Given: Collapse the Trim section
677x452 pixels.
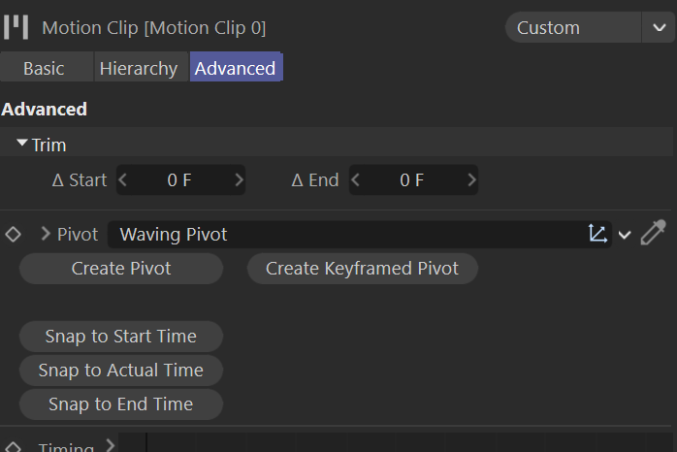Looking at the screenshot, I should point(22,144).
